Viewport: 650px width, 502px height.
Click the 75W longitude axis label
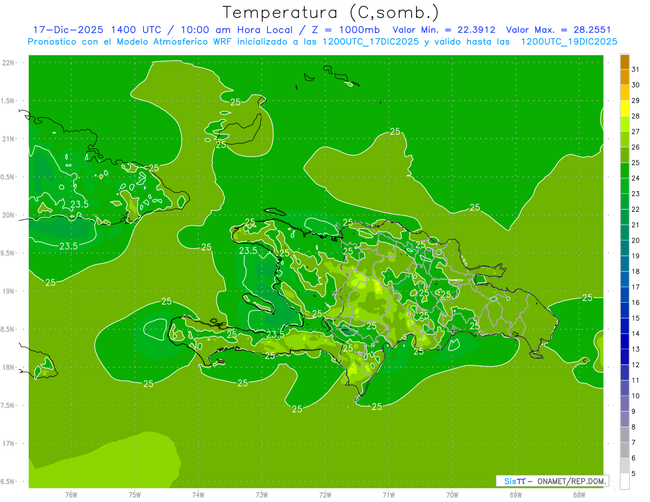click(135, 494)
